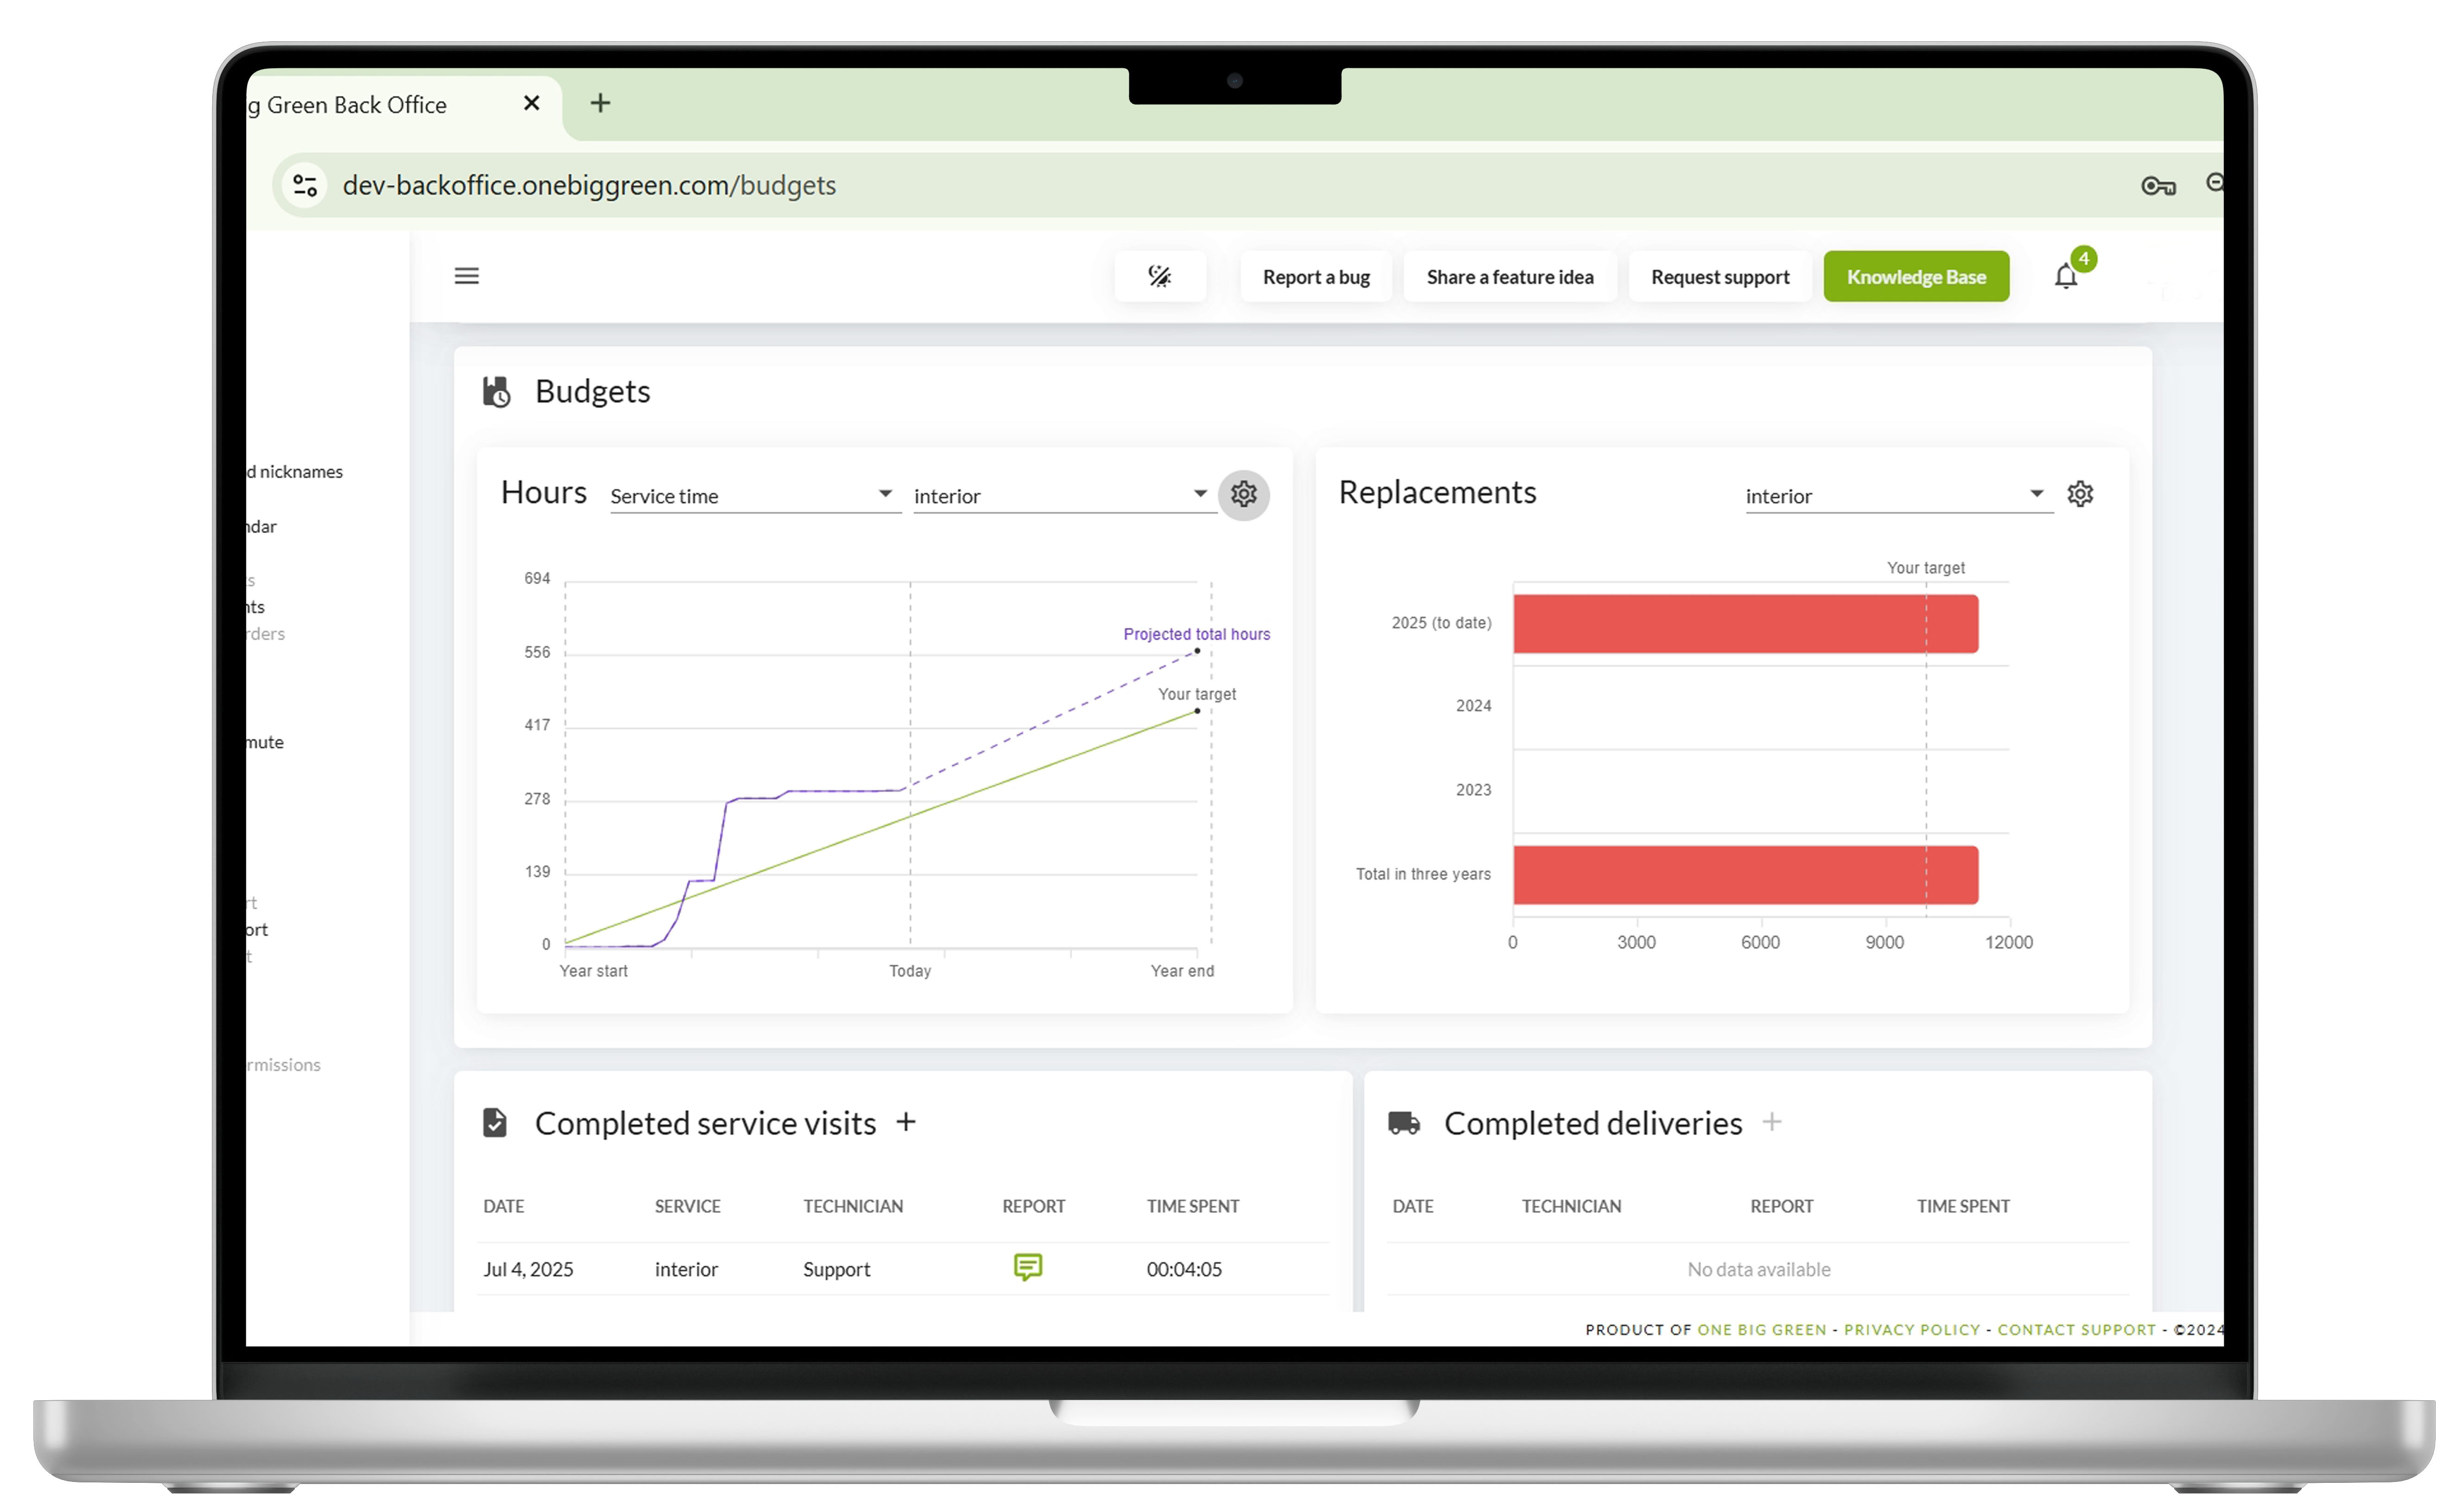
Task: Click Share a feature idea button
Action: click(1510, 277)
